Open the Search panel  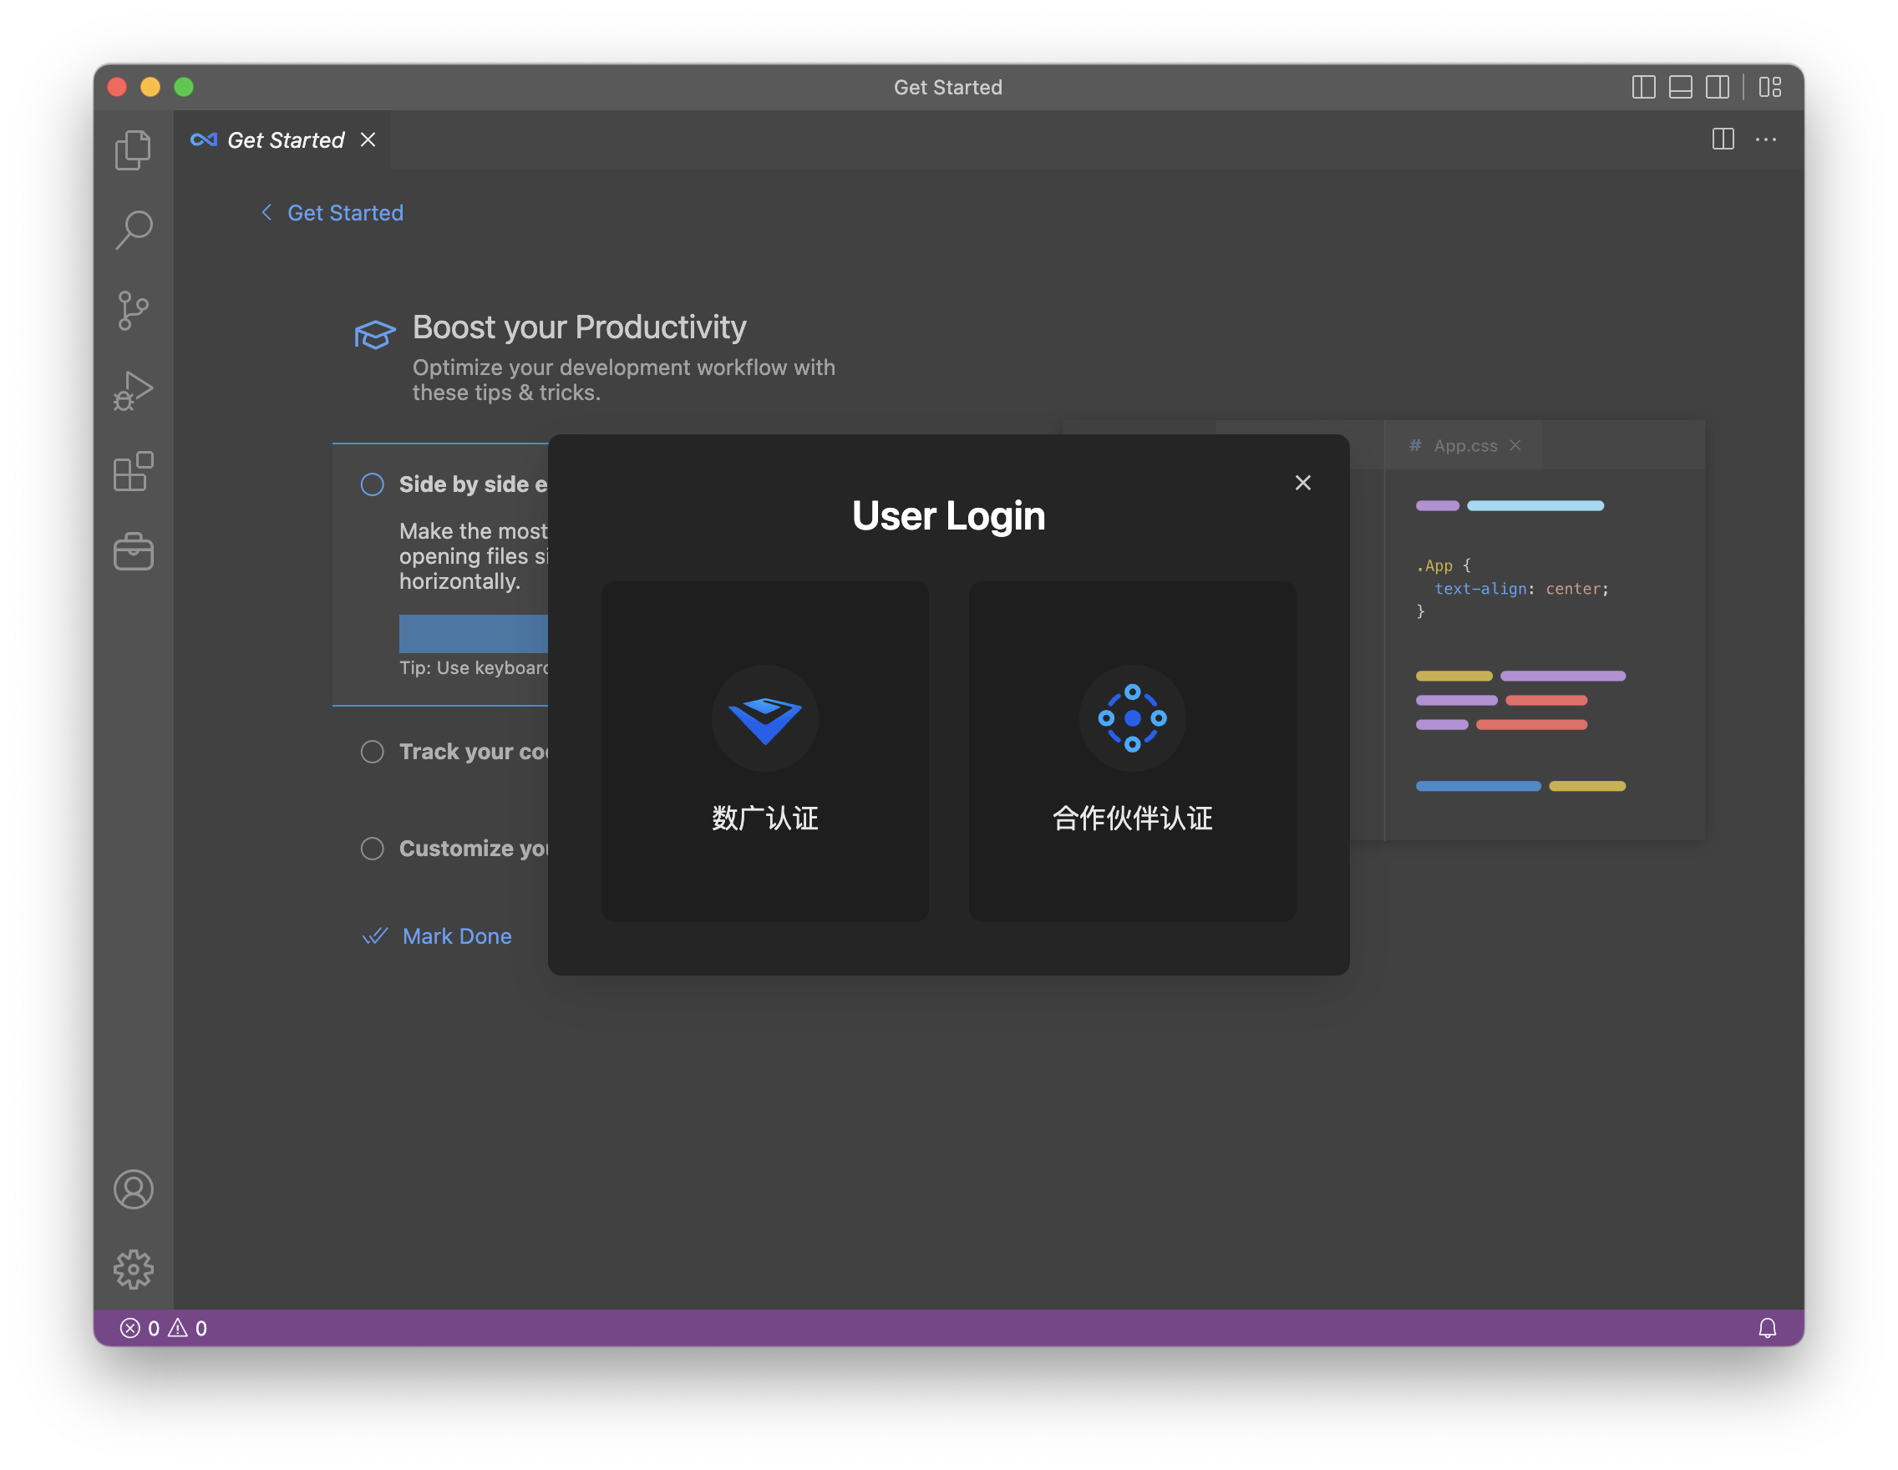[x=133, y=229]
